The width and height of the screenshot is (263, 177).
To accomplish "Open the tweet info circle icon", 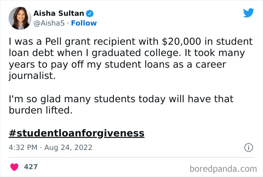I will pyautogui.click(x=248, y=147).
